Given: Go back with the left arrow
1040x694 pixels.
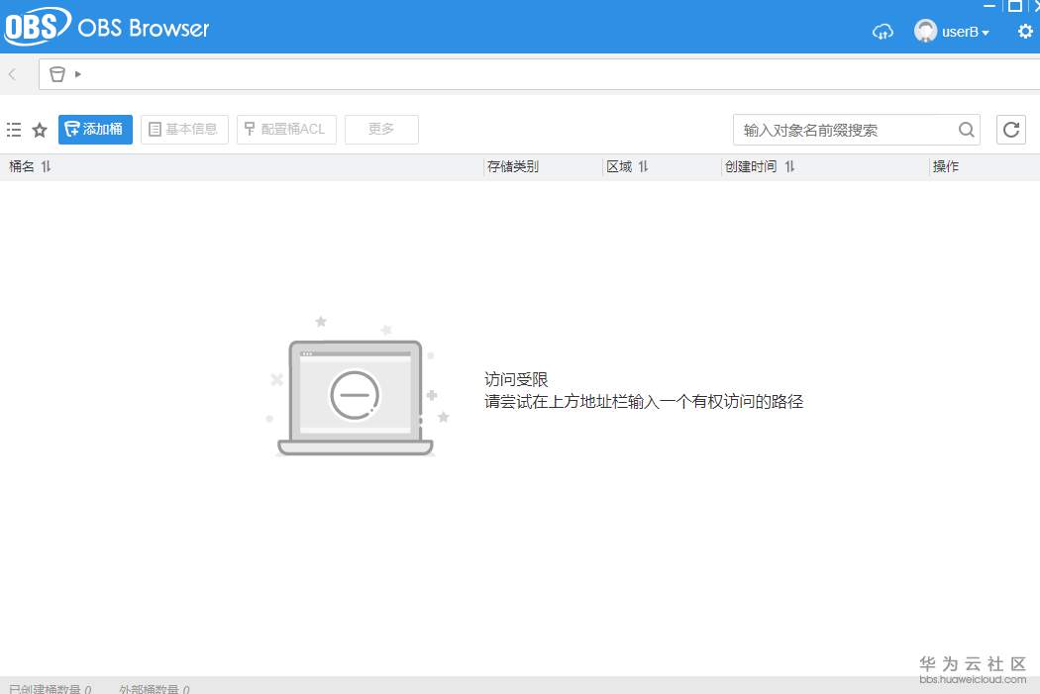Looking at the screenshot, I should click(12, 74).
